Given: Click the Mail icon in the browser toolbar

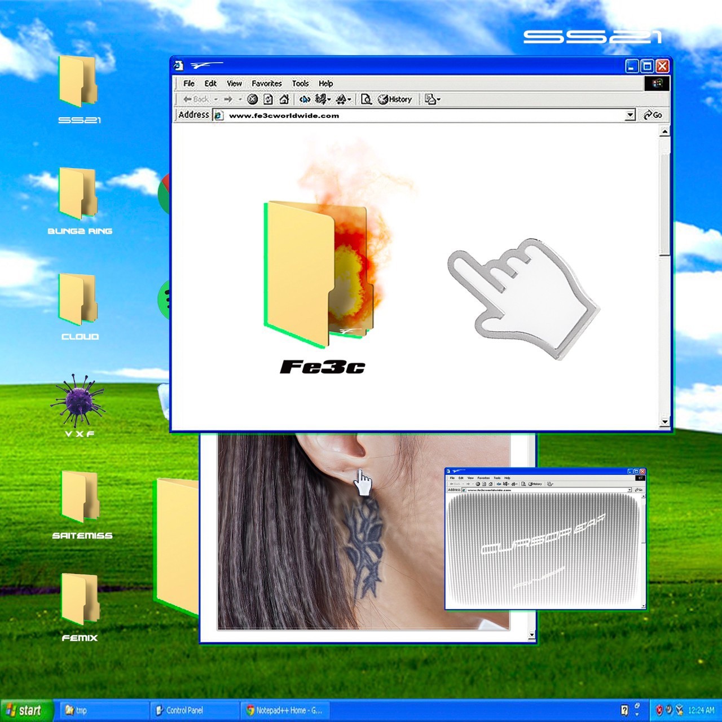Looking at the screenshot, I should 430,99.
